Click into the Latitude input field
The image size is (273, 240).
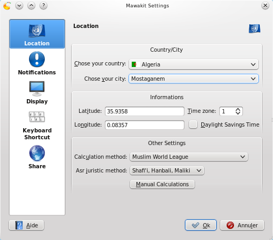tap(144, 111)
